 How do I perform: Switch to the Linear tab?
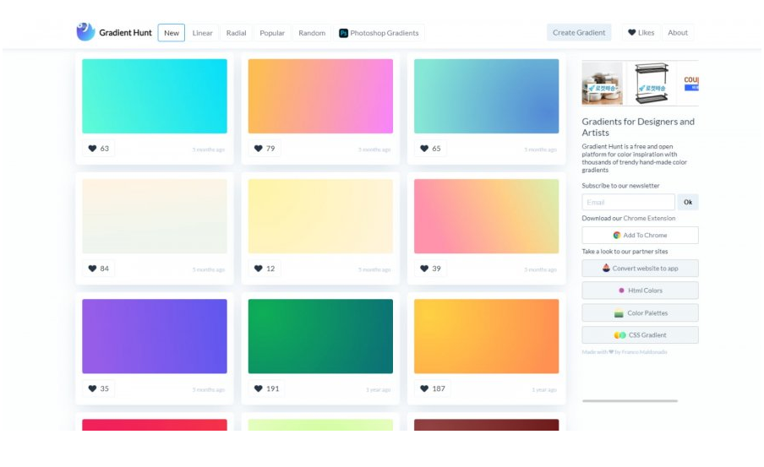[202, 33]
